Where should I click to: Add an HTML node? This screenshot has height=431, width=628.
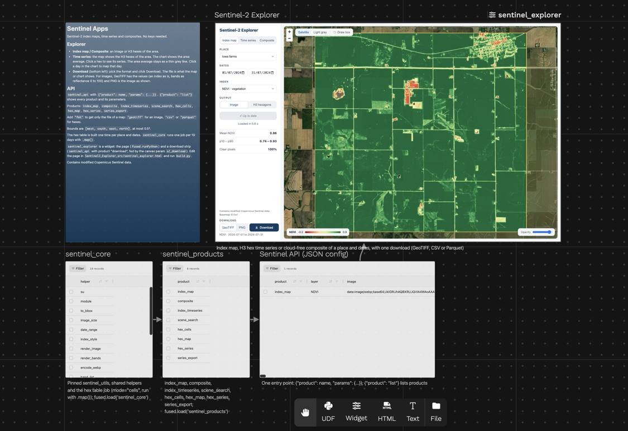tap(386, 412)
